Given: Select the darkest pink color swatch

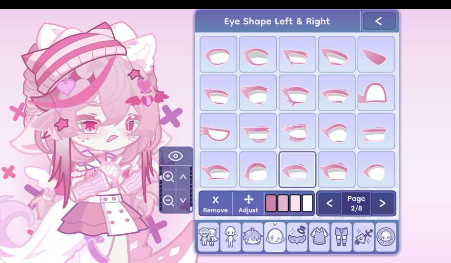Looking at the screenshot, I should click(x=271, y=204).
